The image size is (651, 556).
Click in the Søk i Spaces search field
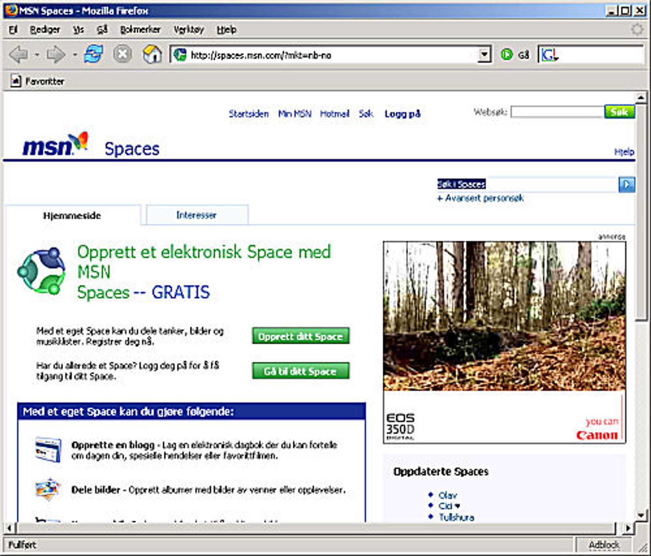527,184
